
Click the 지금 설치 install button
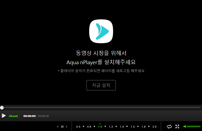[x=101, y=85]
